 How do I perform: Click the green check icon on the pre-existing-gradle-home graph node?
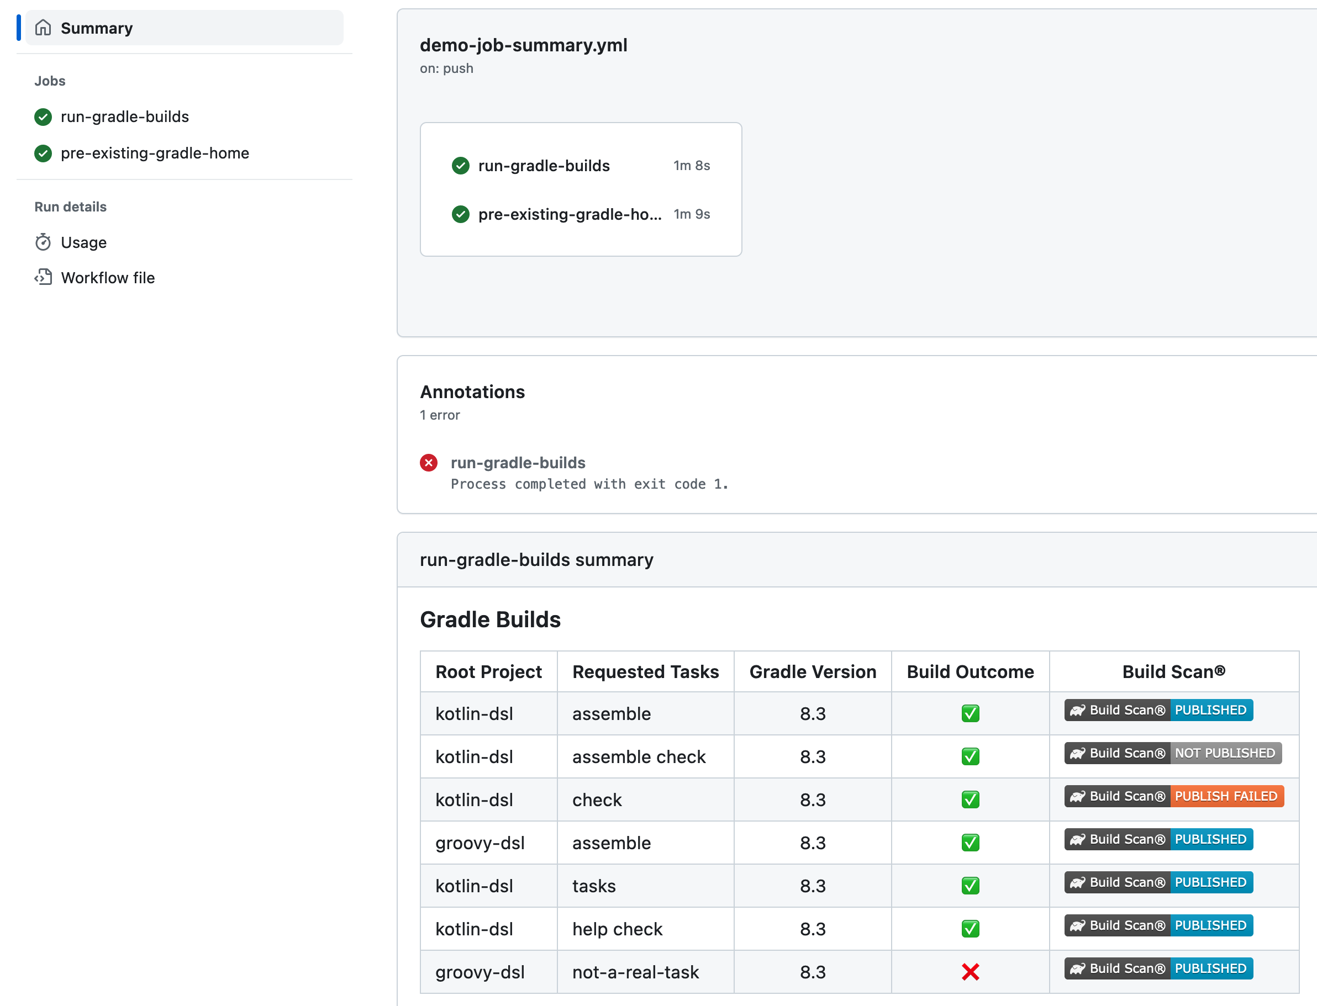(460, 214)
